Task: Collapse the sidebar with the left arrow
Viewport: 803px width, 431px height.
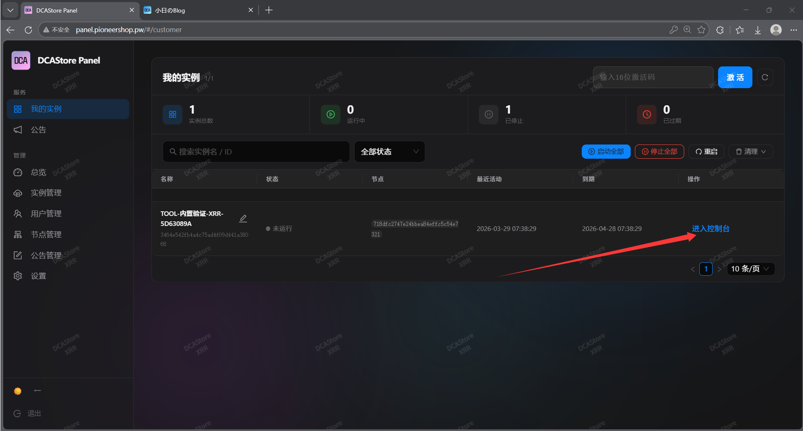Action: pos(38,390)
